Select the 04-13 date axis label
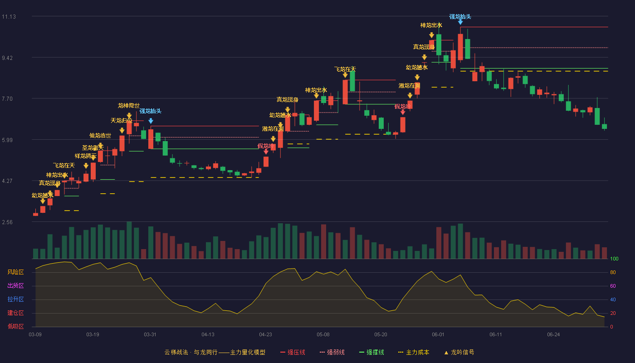 208,334
